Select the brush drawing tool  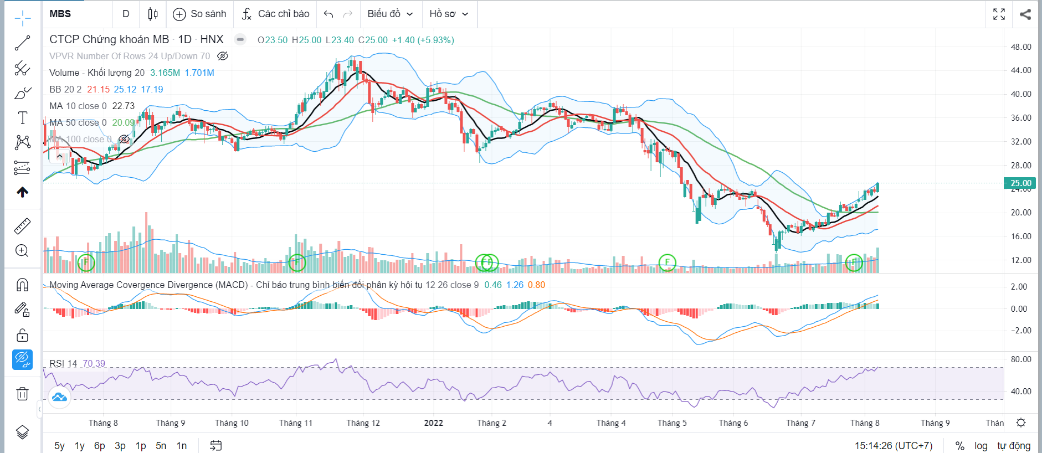click(x=22, y=93)
